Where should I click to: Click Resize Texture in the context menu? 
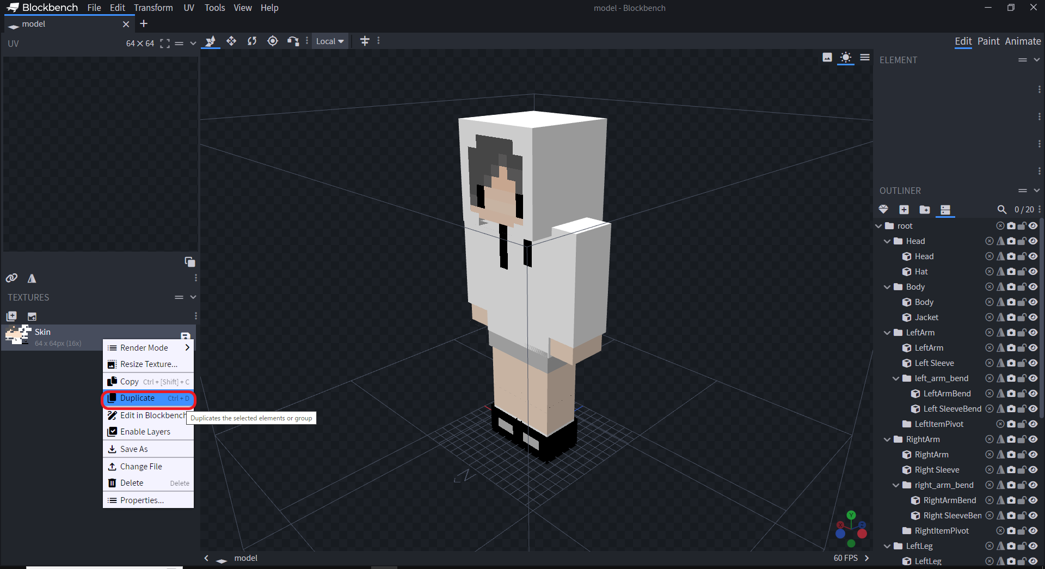147,364
